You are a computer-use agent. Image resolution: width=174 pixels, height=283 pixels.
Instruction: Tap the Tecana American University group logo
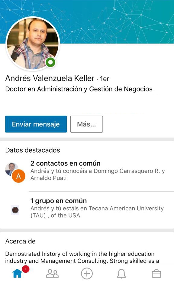[15, 210]
